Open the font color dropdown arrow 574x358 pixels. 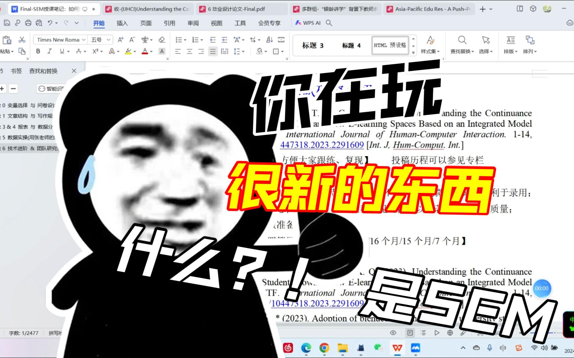point(151,51)
